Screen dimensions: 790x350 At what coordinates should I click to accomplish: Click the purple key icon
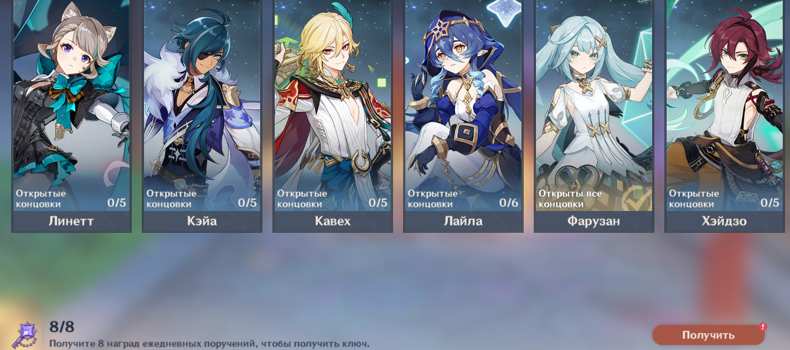coord(25,335)
